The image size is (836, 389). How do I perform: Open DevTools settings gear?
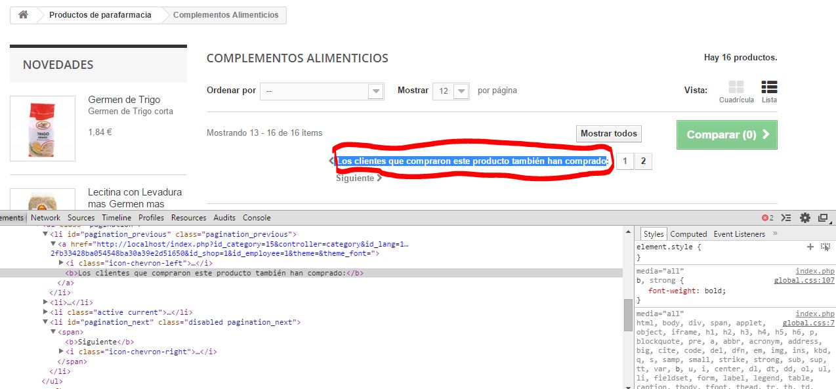(x=805, y=218)
